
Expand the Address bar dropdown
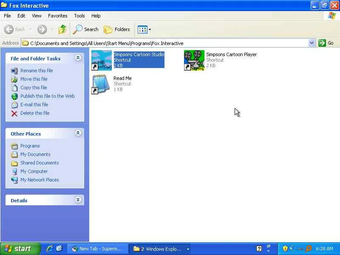pos(312,43)
